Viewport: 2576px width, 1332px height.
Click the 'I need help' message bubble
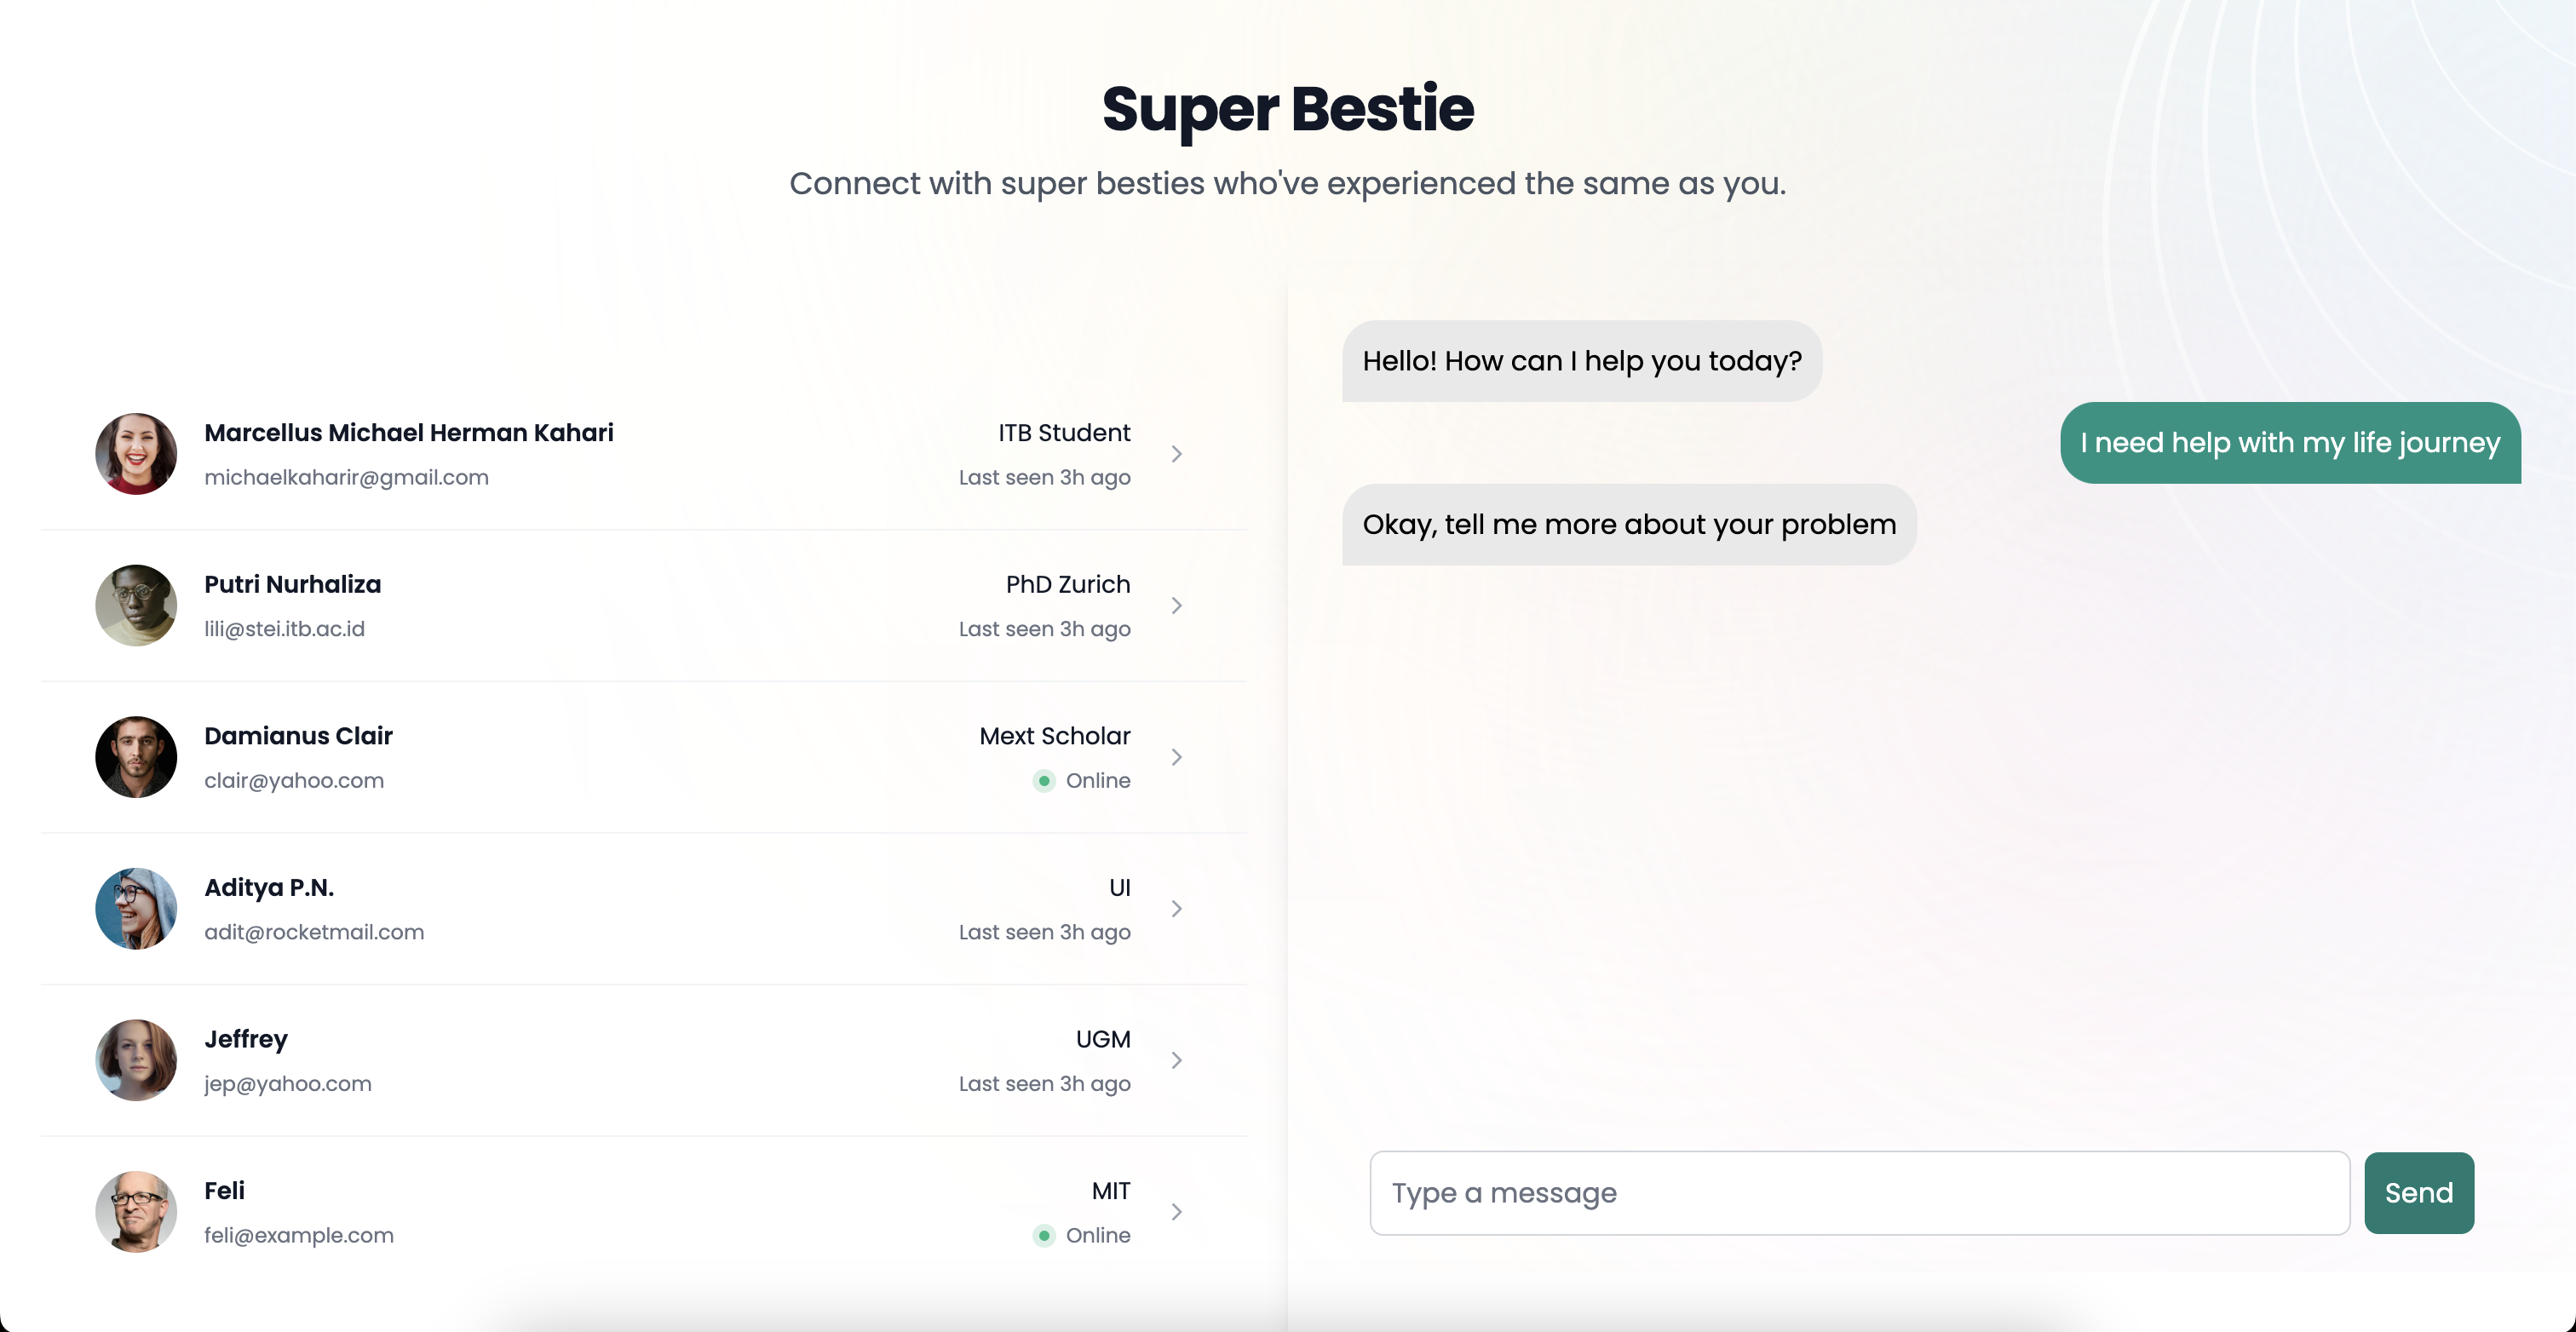(2289, 442)
